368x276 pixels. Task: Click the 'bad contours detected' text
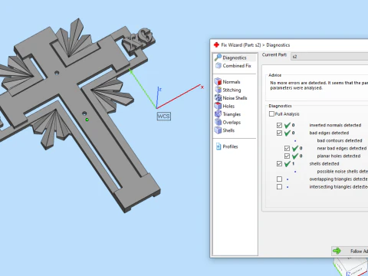[x=340, y=140]
